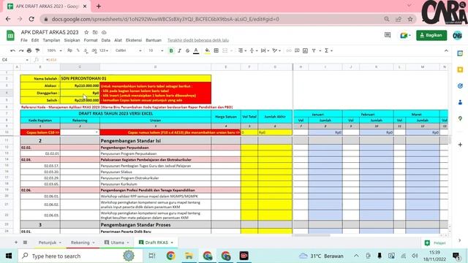Image resolution: width=468 pixels, height=263 pixels.
Task: Open the Calibri font dropdown
Action: 129,50
